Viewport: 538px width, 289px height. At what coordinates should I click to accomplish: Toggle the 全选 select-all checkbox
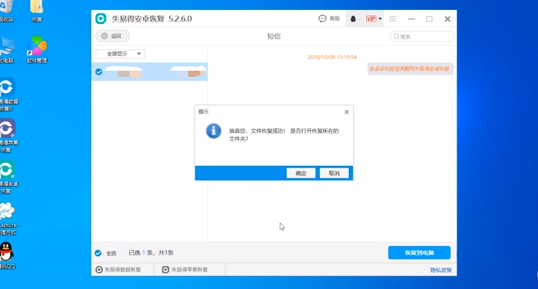pos(98,253)
